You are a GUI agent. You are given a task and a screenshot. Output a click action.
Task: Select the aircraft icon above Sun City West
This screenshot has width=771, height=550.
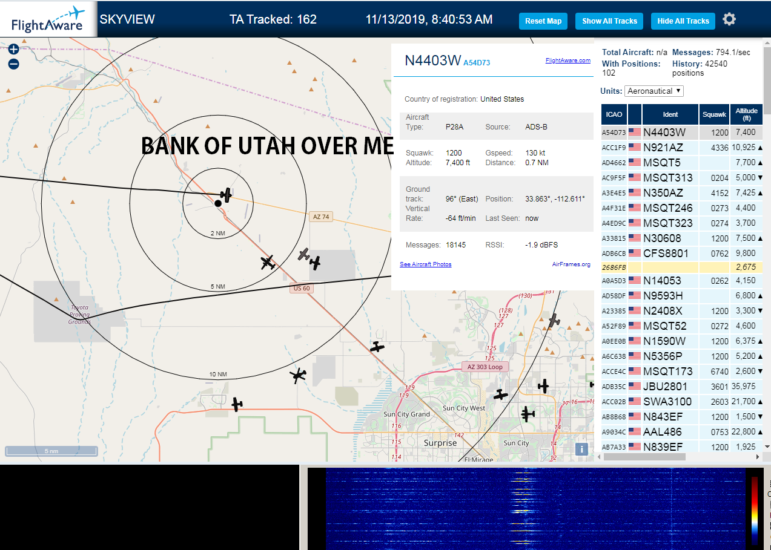500,394
